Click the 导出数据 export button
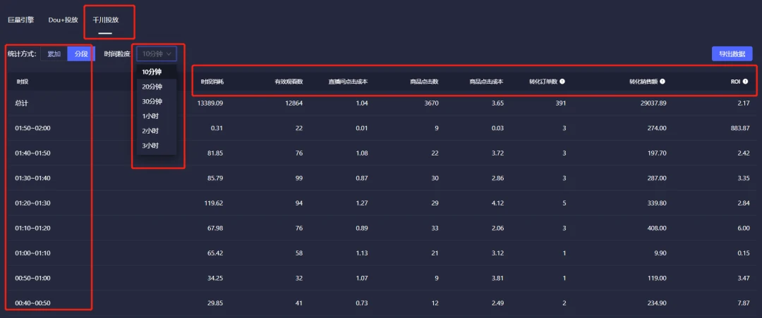The image size is (762, 318). click(732, 54)
